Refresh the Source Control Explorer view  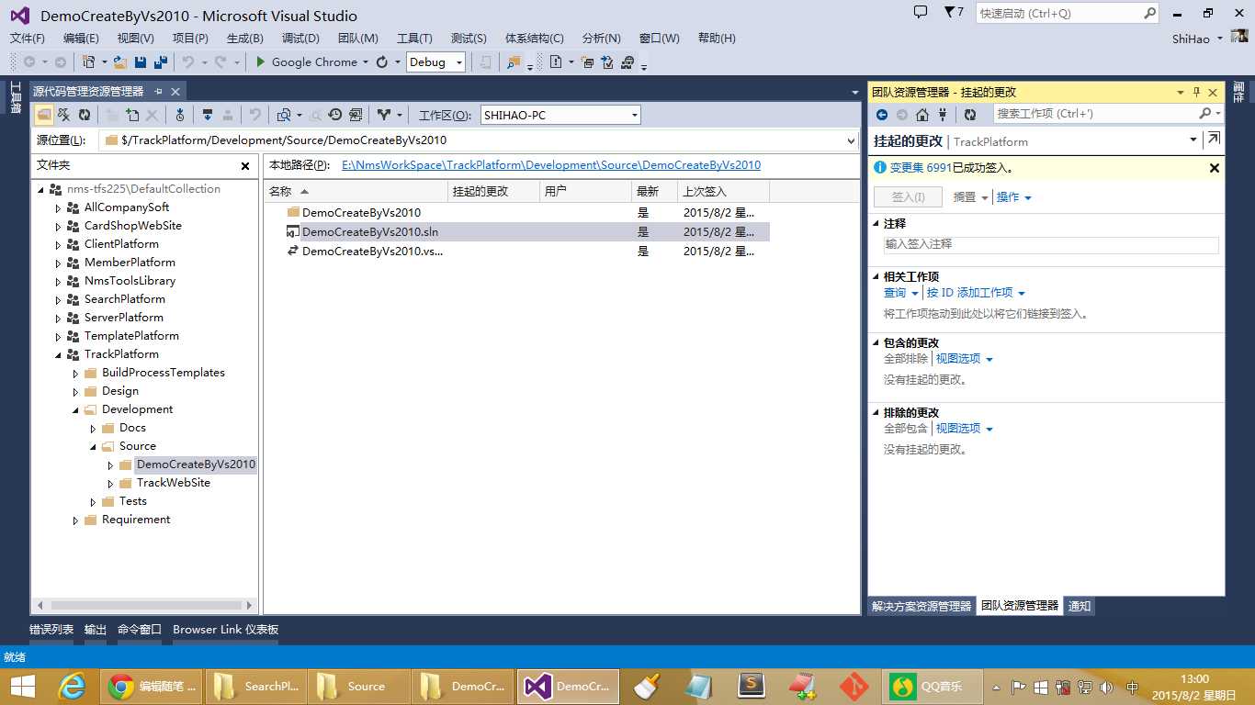pos(85,115)
